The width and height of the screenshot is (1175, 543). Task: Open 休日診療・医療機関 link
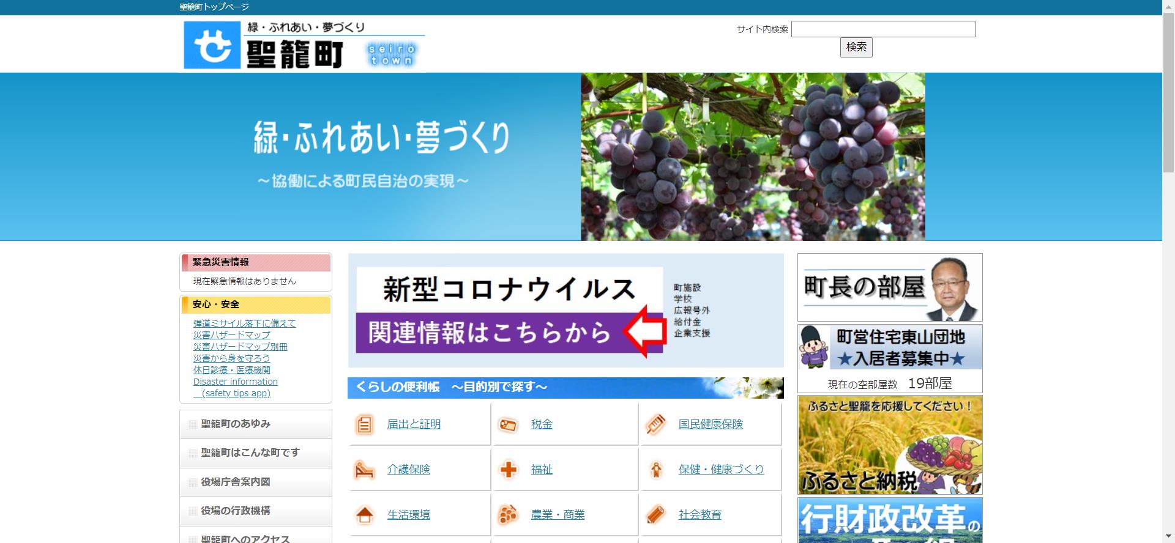[231, 369]
